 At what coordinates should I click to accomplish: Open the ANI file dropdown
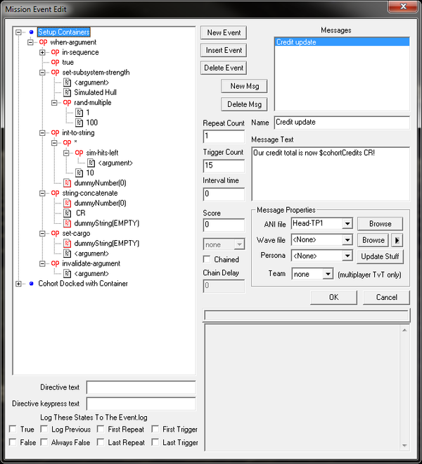(346, 224)
